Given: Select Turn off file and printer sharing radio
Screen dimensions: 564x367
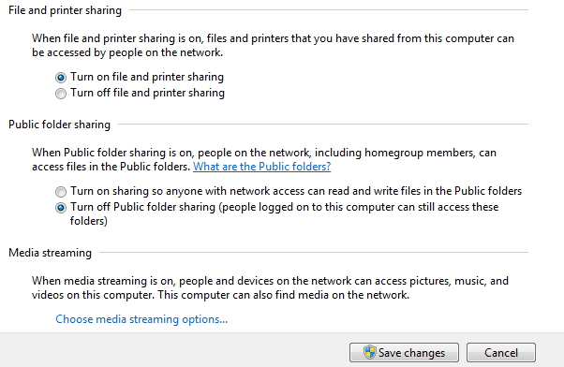Looking at the screenshot, I should point(61,94).
